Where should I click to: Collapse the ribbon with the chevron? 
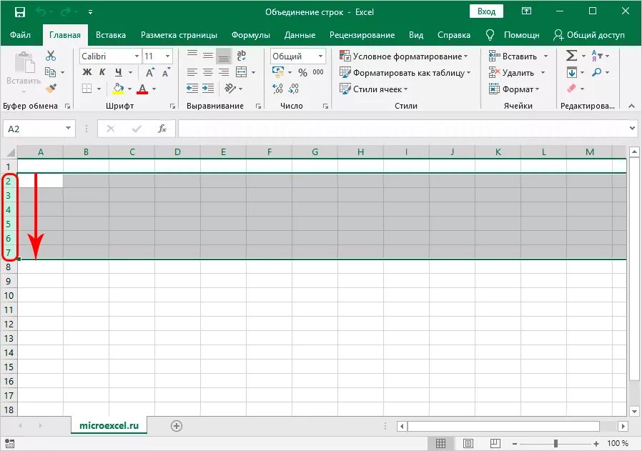coord(631,106)
